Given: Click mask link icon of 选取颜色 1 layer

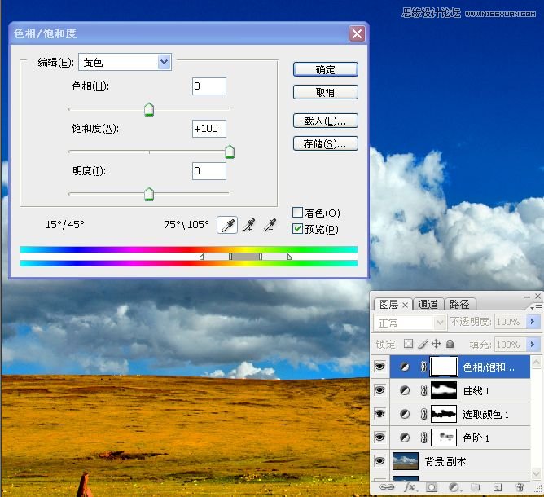Looking at the screenshot, I should point(423,414).
